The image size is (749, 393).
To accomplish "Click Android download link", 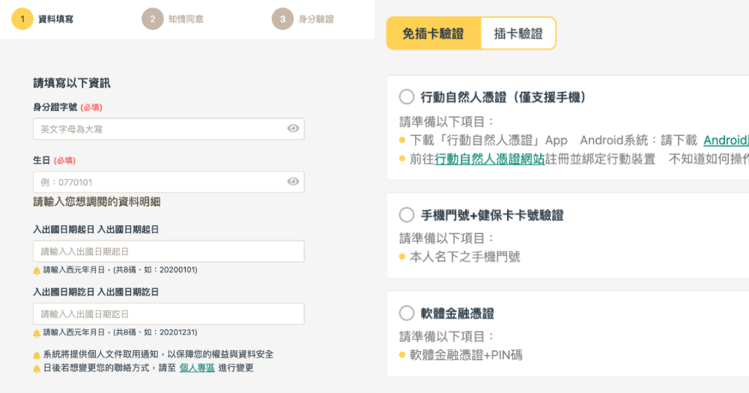I will [725, 140].
